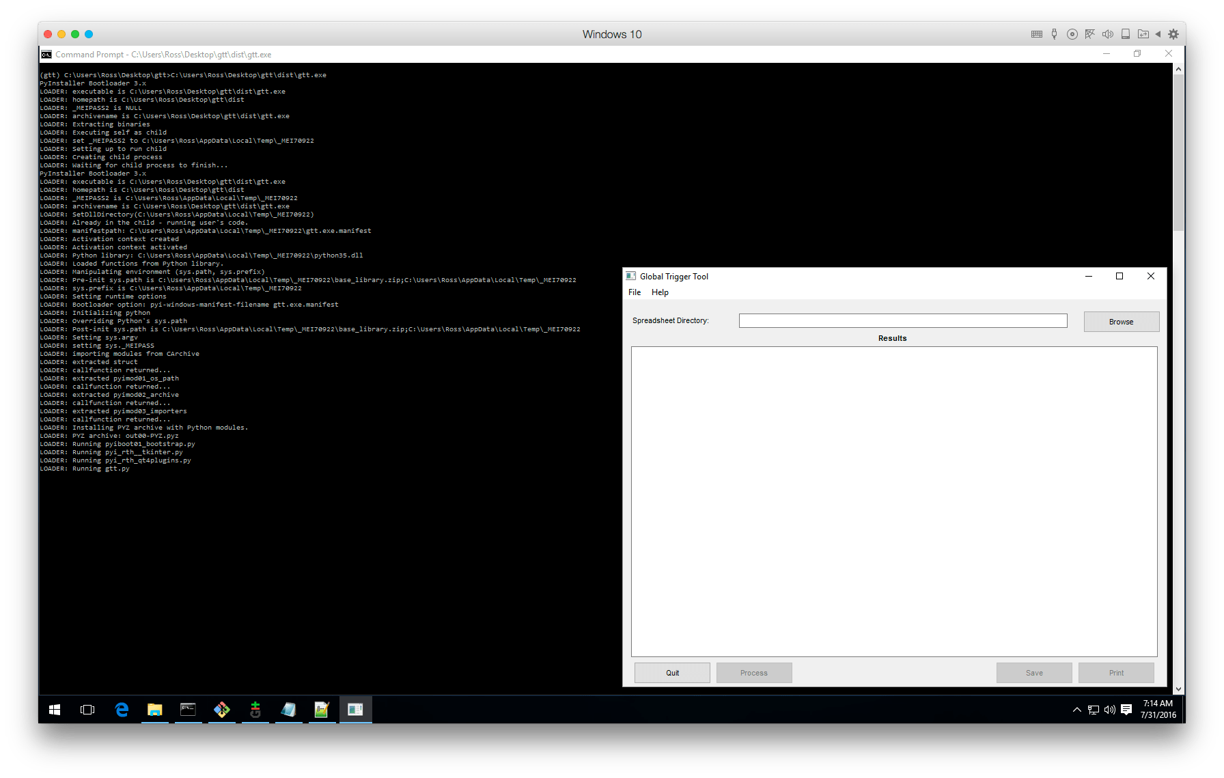Click the Process button
This screenshot has width=1224, height=778.
(x=754, y=672)
